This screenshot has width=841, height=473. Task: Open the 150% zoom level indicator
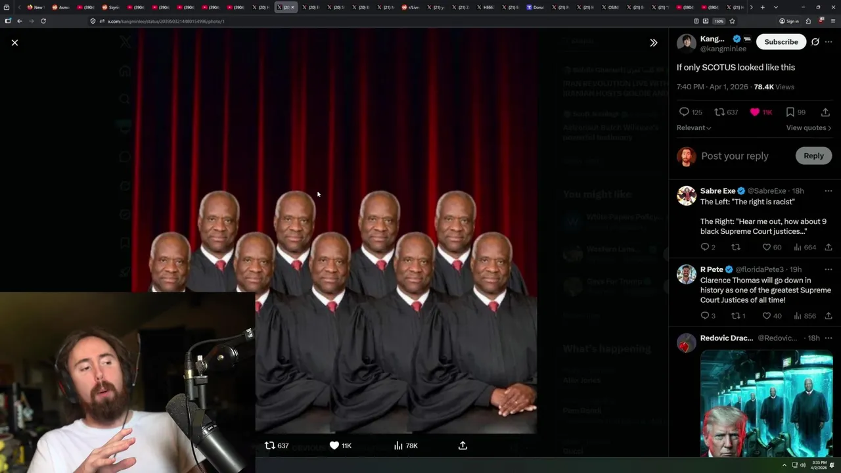click(x=719, y=21)
